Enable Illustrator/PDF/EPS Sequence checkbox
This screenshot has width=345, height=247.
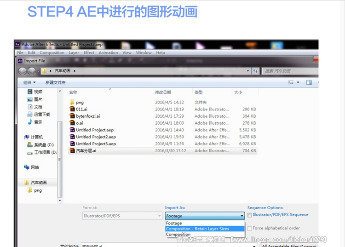tap(249, 215)
